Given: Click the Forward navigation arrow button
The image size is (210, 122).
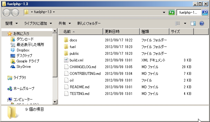Looking at the screenshot, I should click(x=15, y=12).
